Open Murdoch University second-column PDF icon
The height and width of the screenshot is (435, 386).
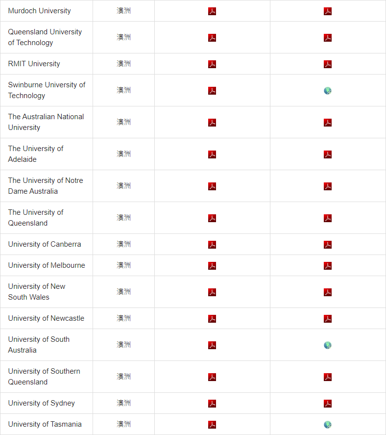coord(328,11)
